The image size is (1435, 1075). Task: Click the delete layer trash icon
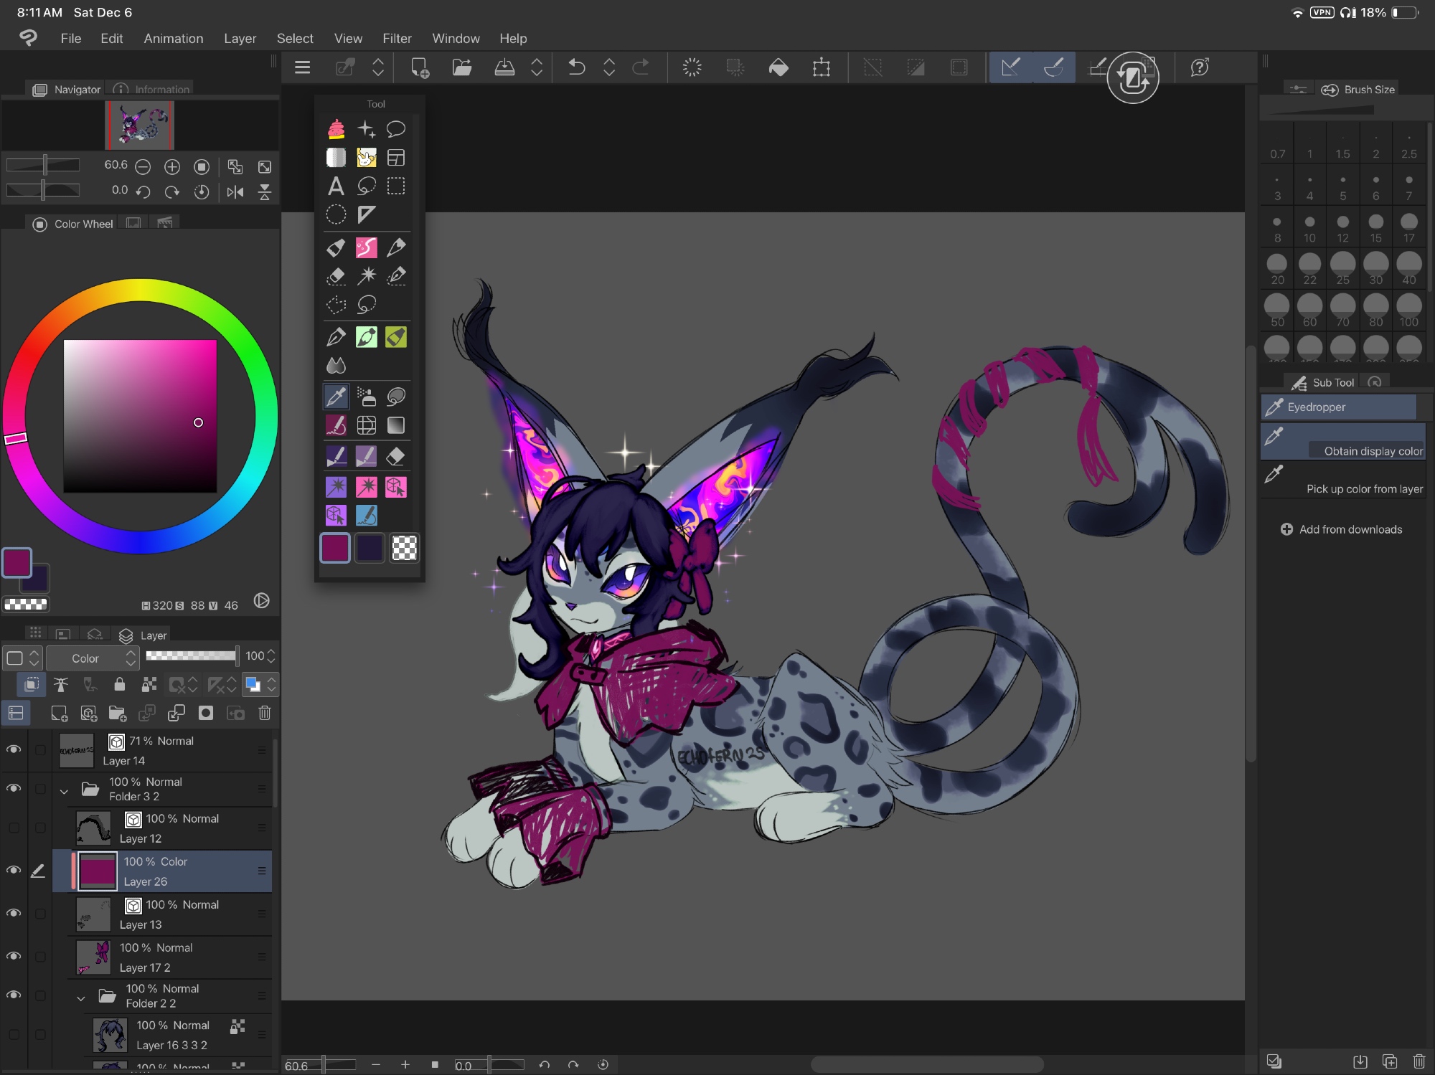pyautogui.click(x=265, y=713)
